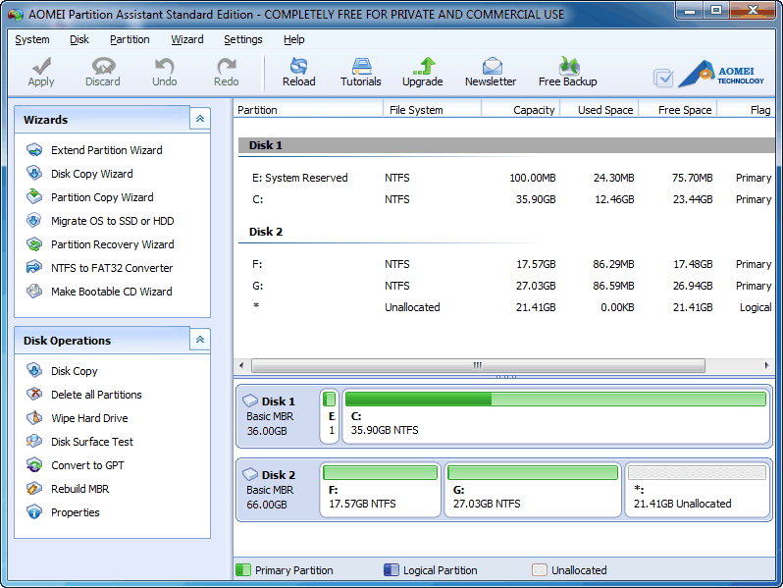The height and width of the screenshot is (588, 783).
Task: Open the System menu
Action: [32, 39]
